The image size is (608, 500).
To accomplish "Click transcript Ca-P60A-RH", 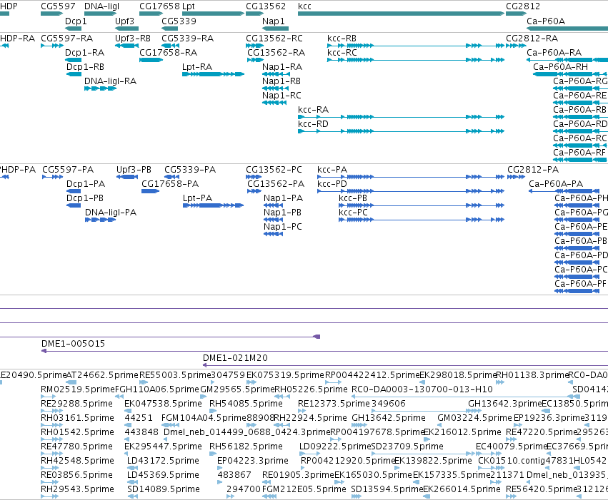I will pos(560,67).
